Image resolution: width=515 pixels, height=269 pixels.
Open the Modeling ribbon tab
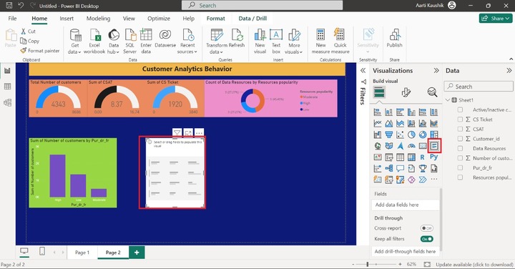[98, 19]
